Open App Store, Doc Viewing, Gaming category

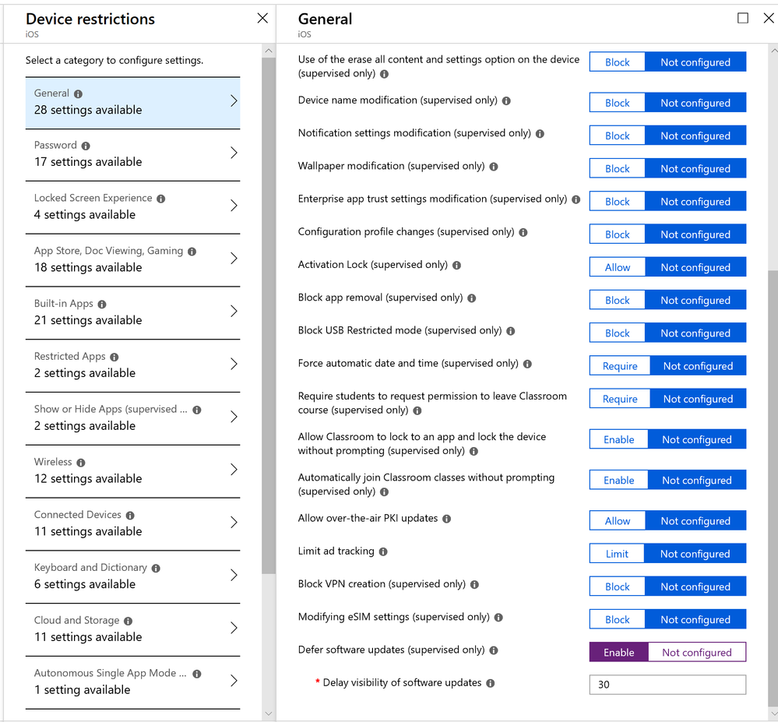click(x=133, y=259)
